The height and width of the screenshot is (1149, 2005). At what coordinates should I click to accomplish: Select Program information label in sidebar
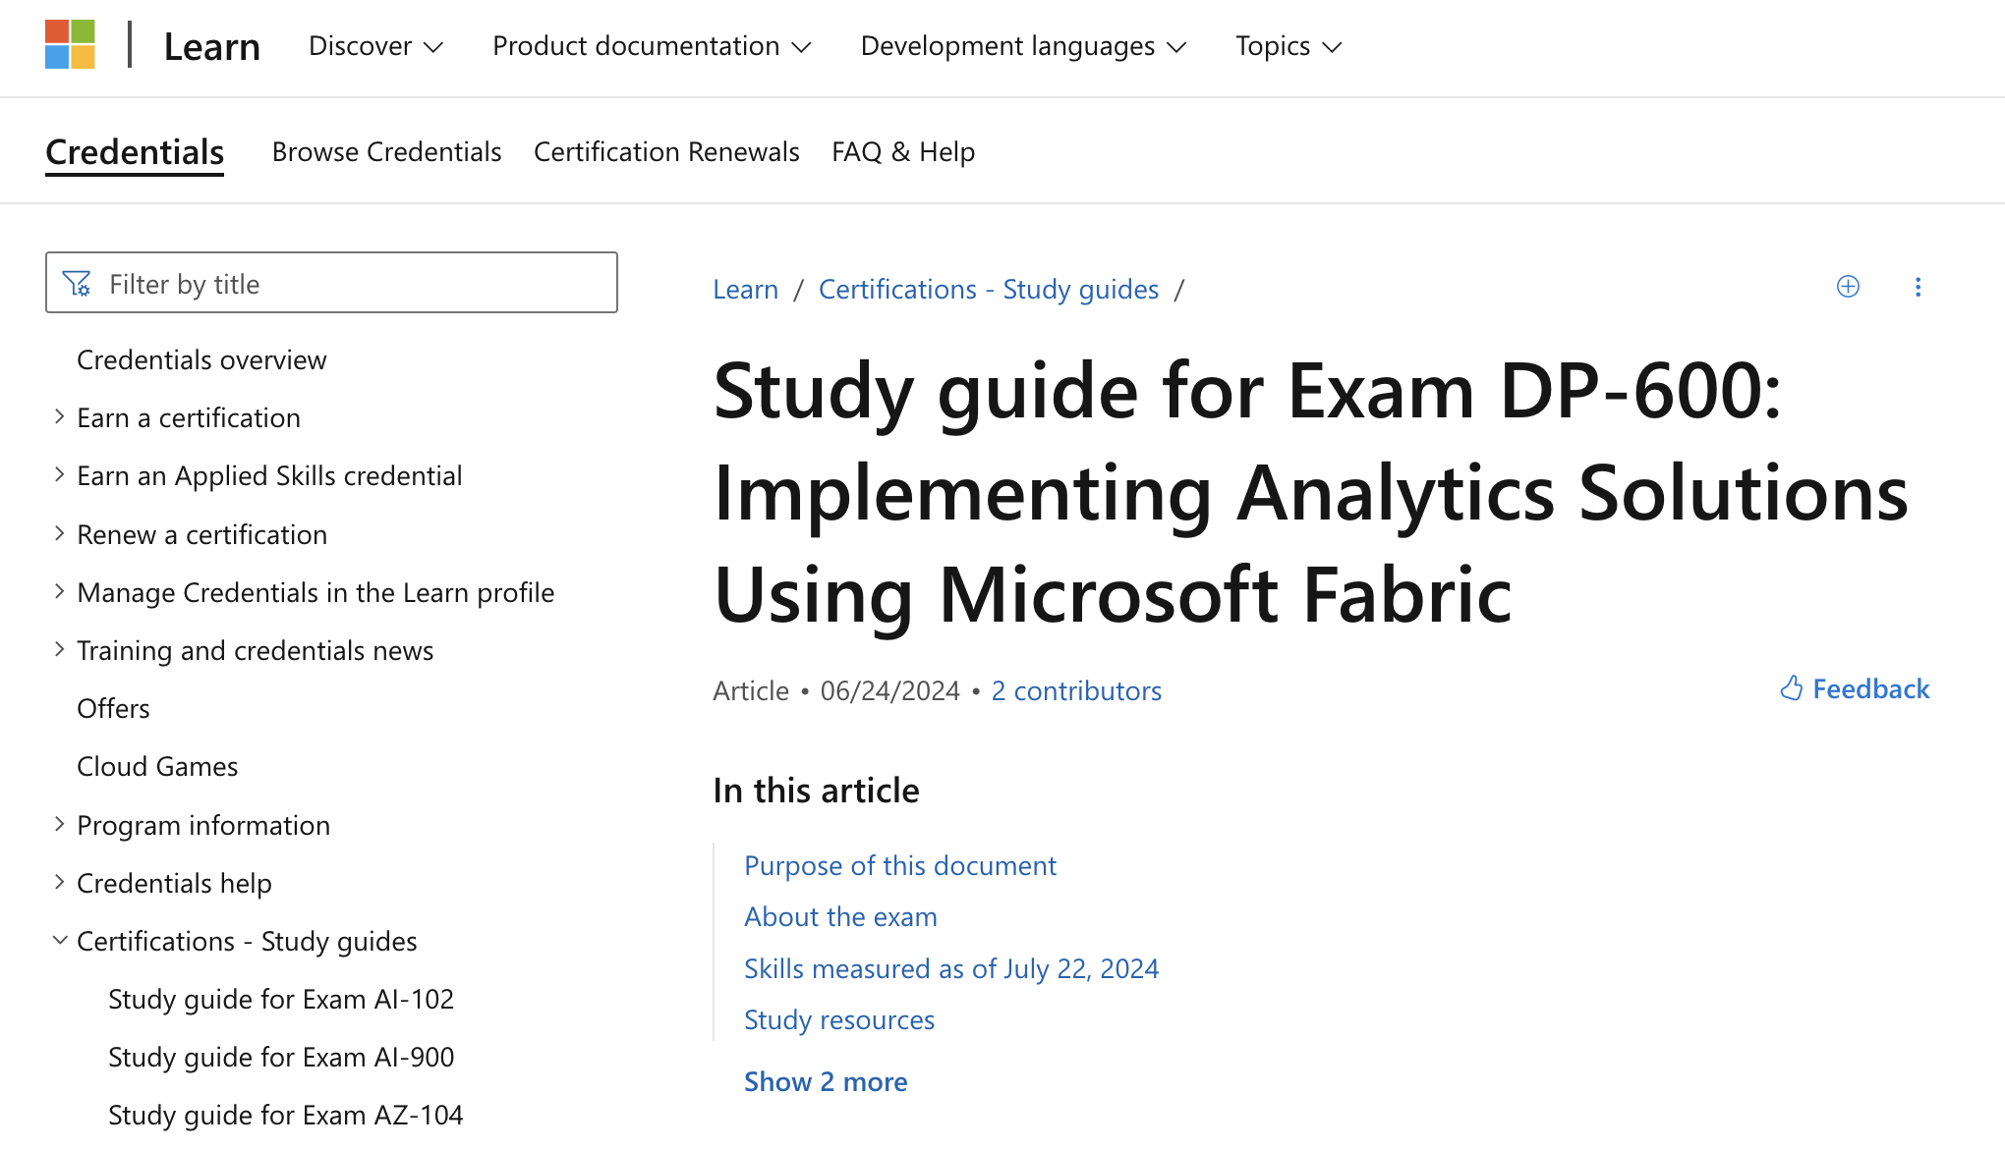click(x=203, y=826)
